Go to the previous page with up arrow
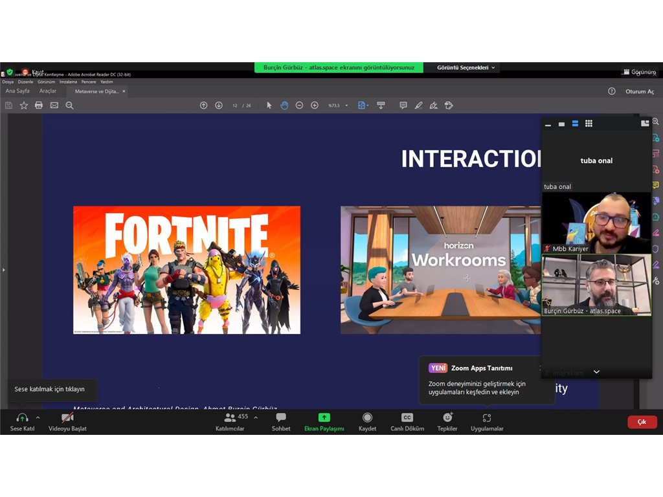 click(x=203, y=105)
